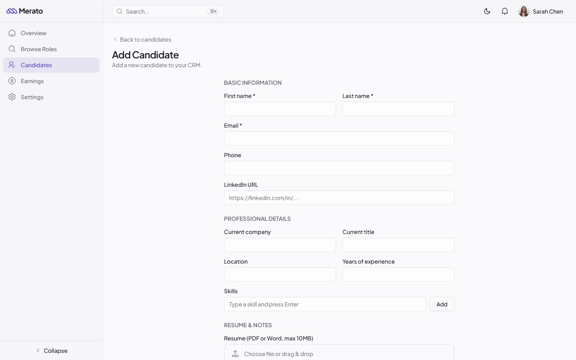Select the Candidates people icon

pos(12,65)
